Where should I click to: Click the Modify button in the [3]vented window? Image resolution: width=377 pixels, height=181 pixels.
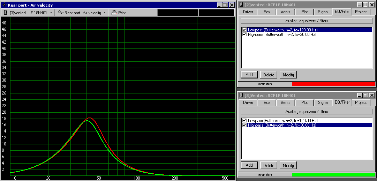288,165
